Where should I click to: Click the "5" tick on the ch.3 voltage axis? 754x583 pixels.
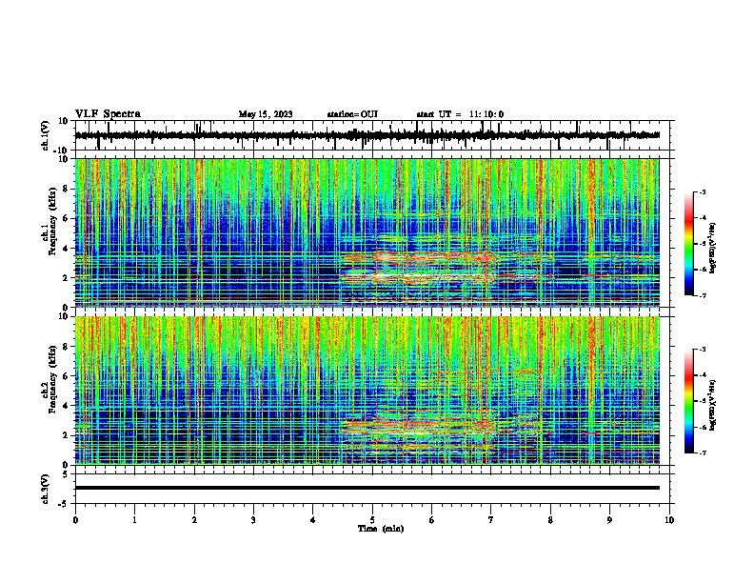(66, 474)
